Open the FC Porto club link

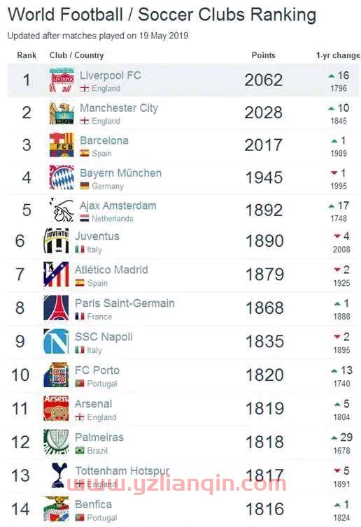click(97, 370)
